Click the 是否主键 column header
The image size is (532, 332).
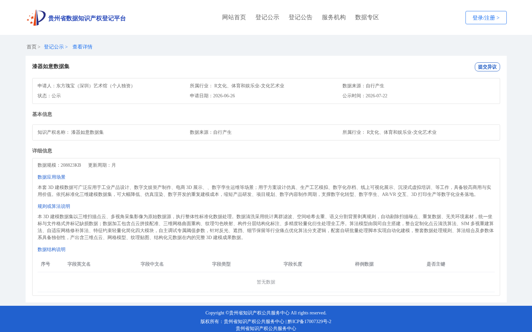pos(436,264)
